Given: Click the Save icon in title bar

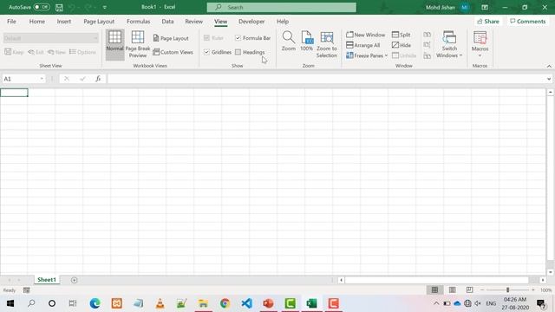Looking at the screenshot, I should (59, 7).
